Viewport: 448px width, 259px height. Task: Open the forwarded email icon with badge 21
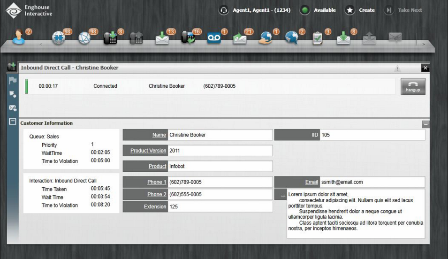coord(240,38)
